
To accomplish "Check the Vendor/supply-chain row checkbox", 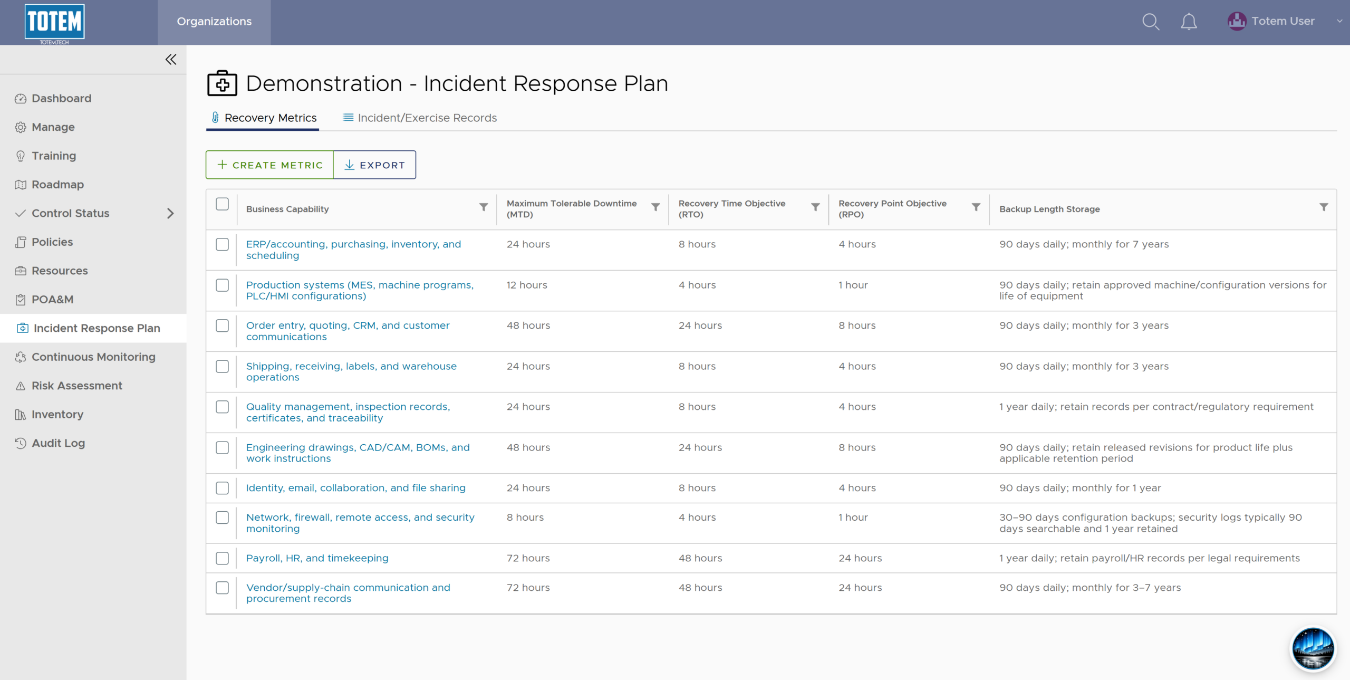I will tap(222, 588).
